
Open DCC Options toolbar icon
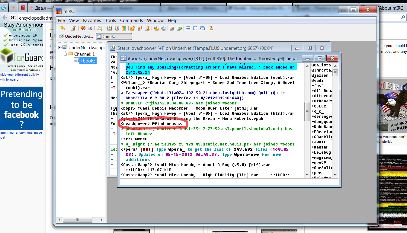click(x=147, y=28)
